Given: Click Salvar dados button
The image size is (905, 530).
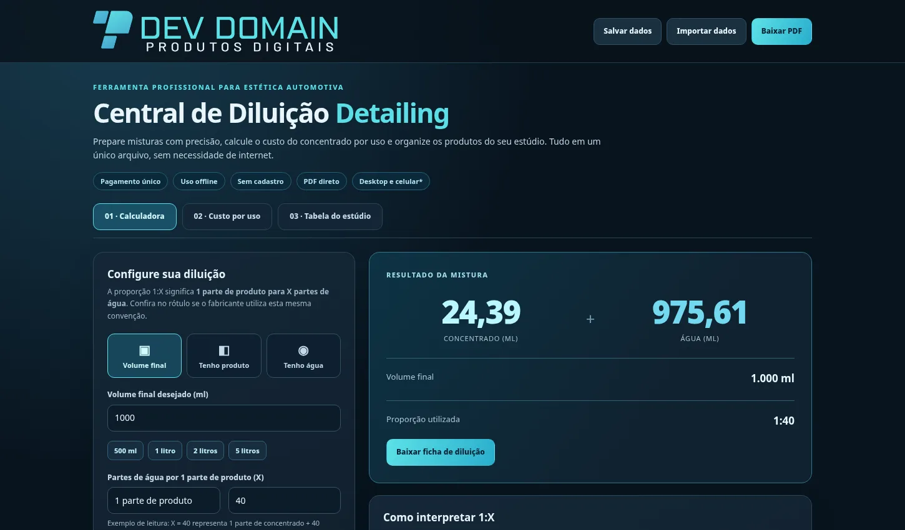Looking at the screenshot, I should (627, 31).
